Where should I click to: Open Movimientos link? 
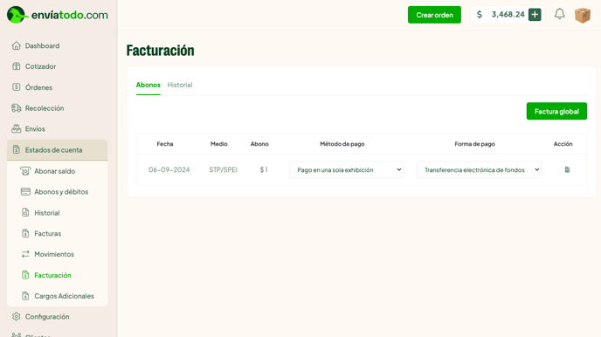(54, 254)
